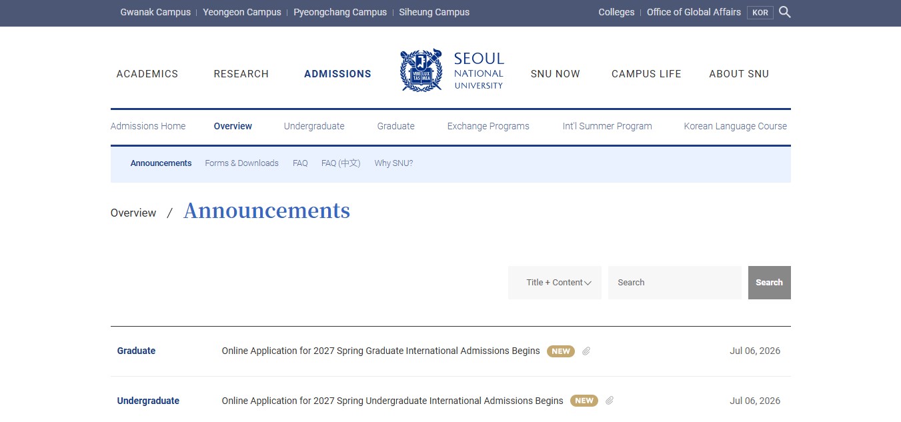Open Office of Global Affairs link
Viewport: 901px width, 422px height.
(x=694, y=12)
